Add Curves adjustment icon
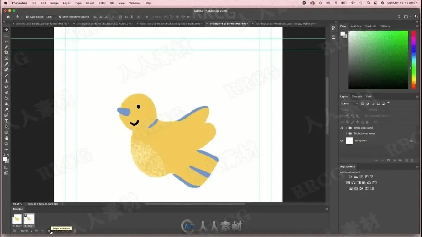This screenshot has width=422, height=237. (x=361, y=177)
